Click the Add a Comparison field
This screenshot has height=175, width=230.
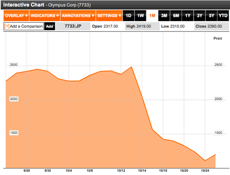(24, 26)
